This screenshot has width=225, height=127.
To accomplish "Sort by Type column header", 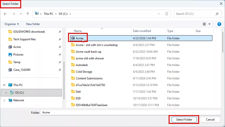I will point(170,31).
